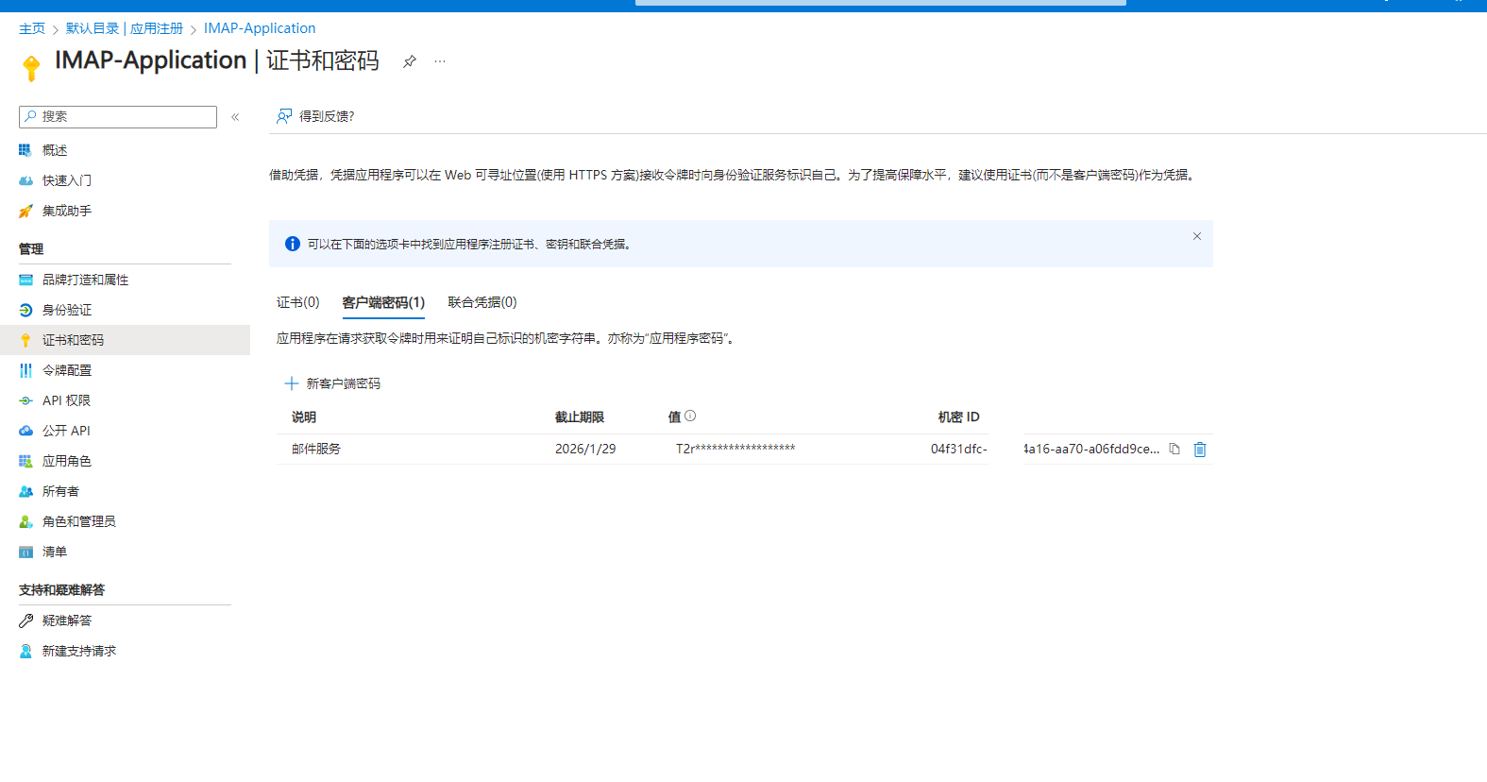Go to 主页 breadcrumb link
1487x782 pixels.
pyautogui.click(x=32, y=28)
